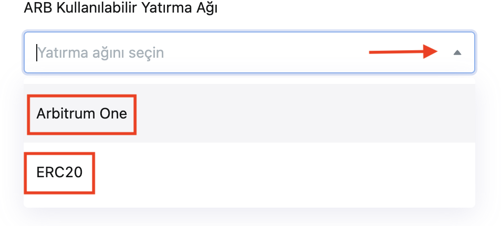This screenshot has height=226, width=501.
Task: Choose Arbitrum One from the list
Action: pyautogui.click(x=249, y=113)
